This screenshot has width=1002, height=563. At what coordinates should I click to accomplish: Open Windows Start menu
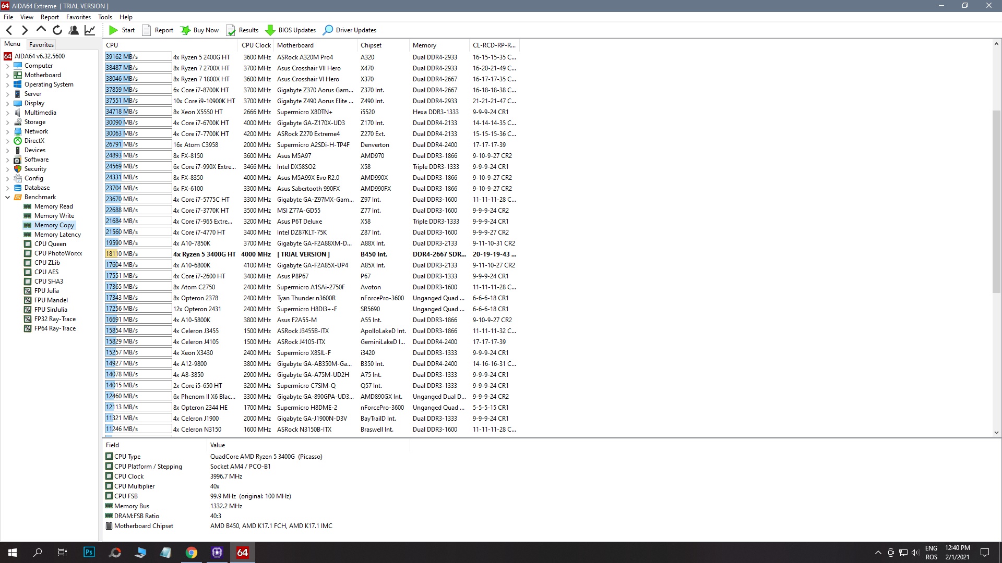13,553
